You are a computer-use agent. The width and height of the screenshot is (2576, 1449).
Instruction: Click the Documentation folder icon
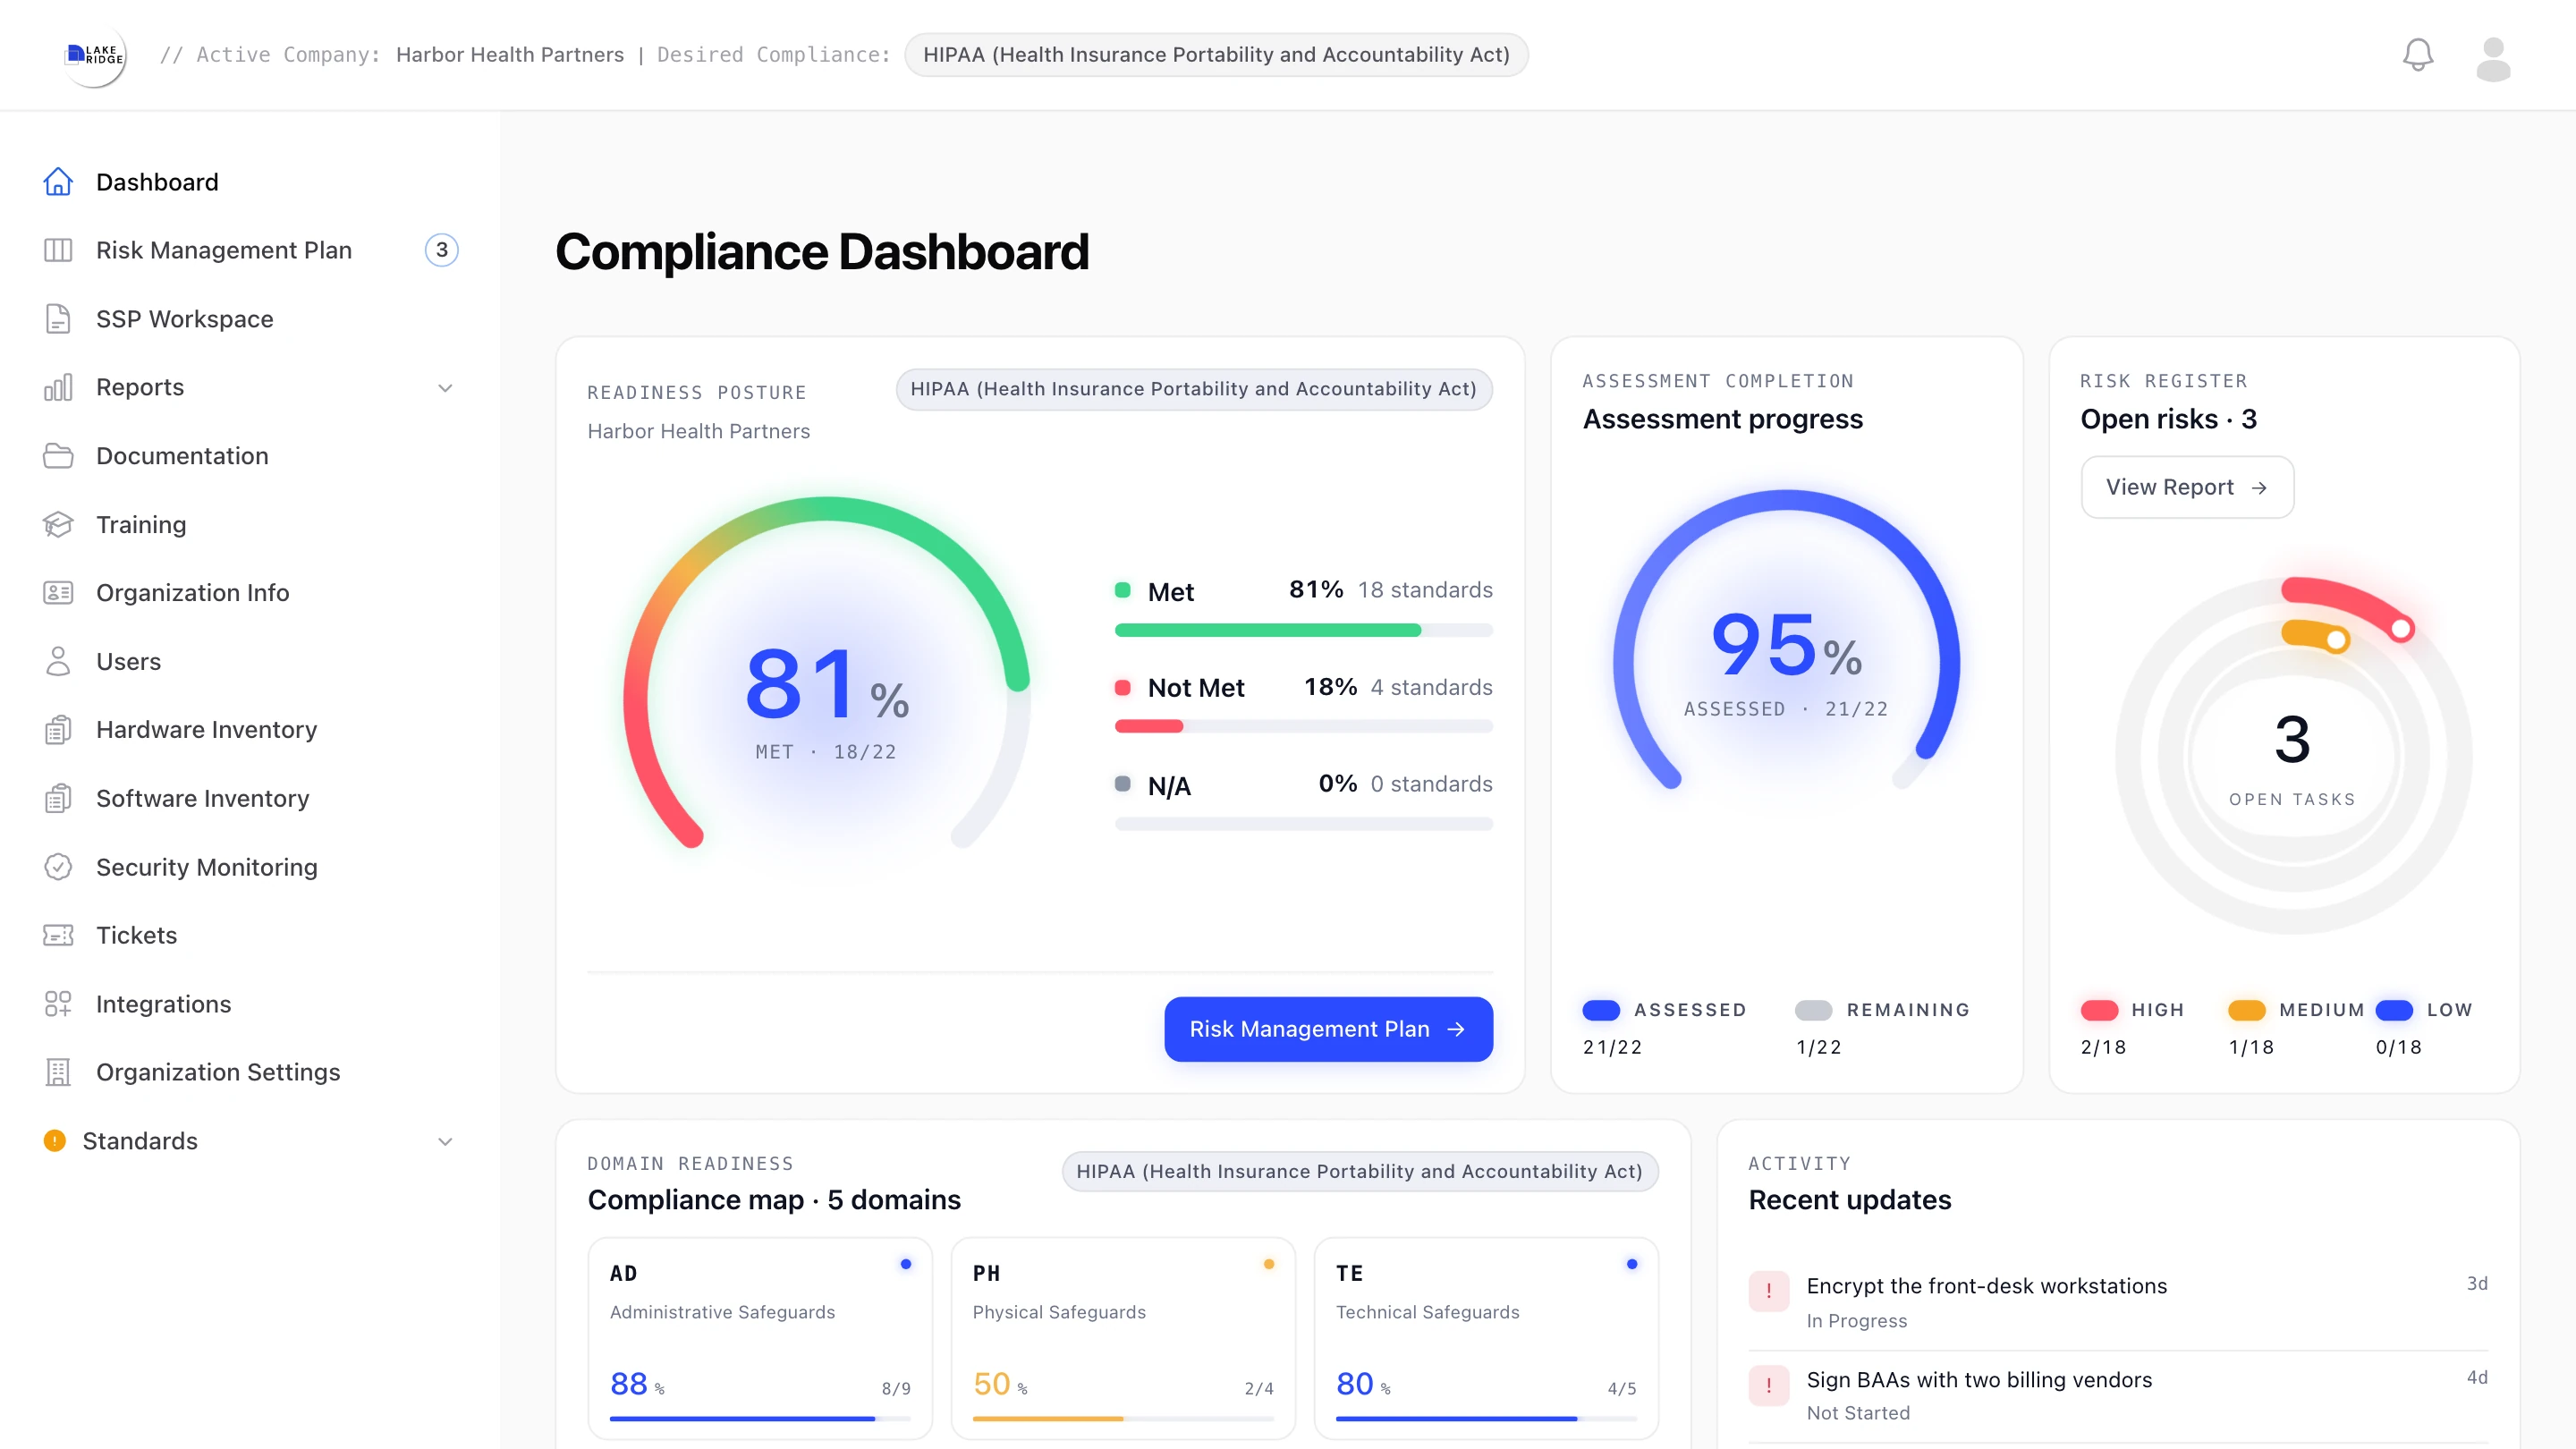click(58, 456)
